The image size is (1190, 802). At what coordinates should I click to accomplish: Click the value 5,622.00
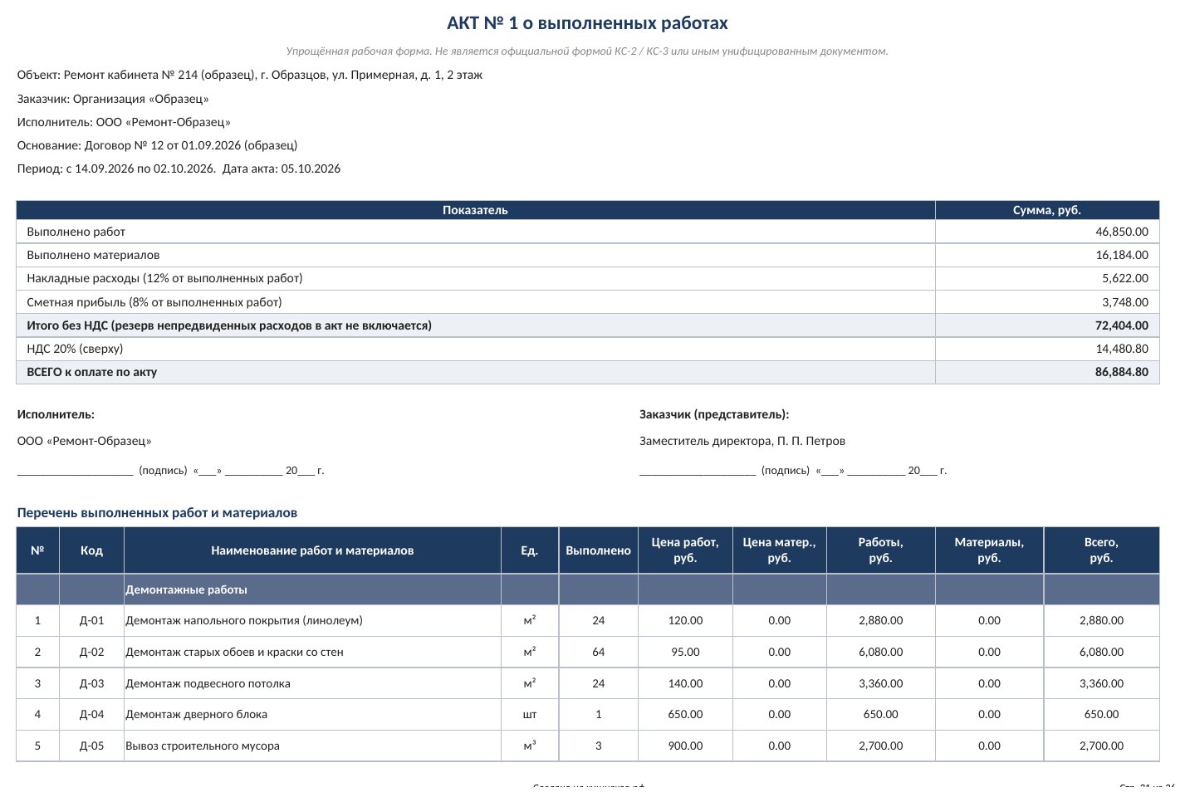point(1125,278)
